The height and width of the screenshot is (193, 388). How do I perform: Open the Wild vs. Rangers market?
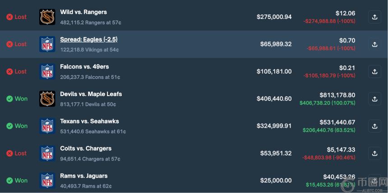point(83,12)
